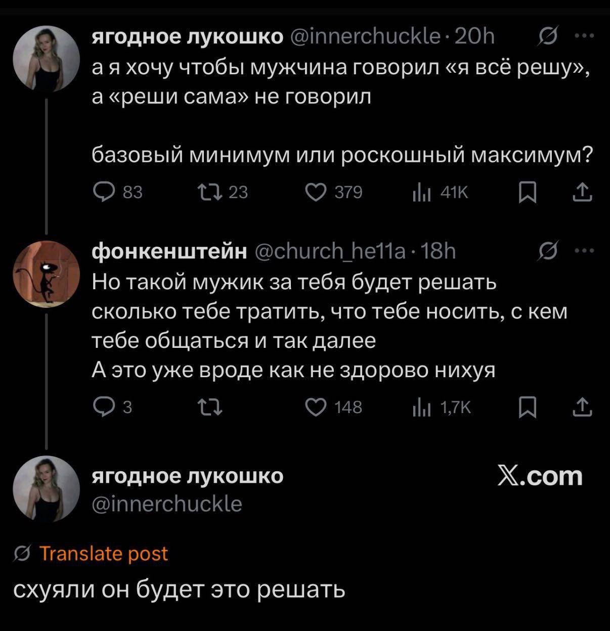This screenshot has height=631, width=610.
Task: Bookmark the first tweet by ягодное лукошко
Action: [x=528, y=192]
